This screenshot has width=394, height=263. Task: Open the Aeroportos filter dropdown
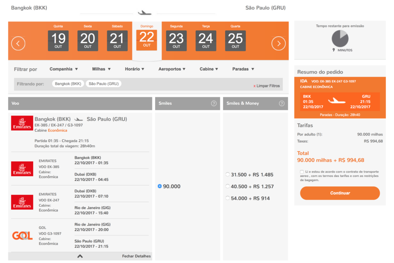pyautogui.click(x=172, y=69)
